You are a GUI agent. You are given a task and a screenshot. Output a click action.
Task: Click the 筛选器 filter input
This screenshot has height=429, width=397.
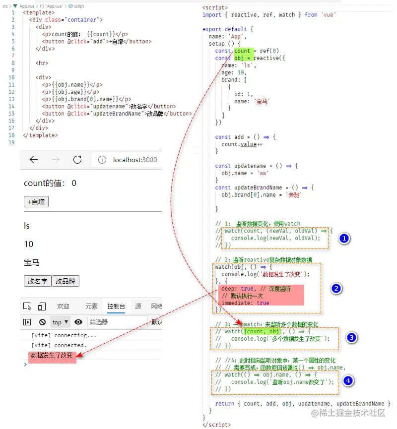point(118,322)
